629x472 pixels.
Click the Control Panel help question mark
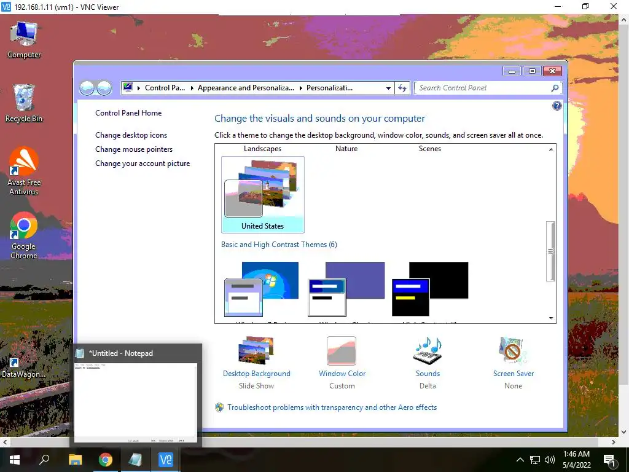pyautogui.click(x=557, y=106)
